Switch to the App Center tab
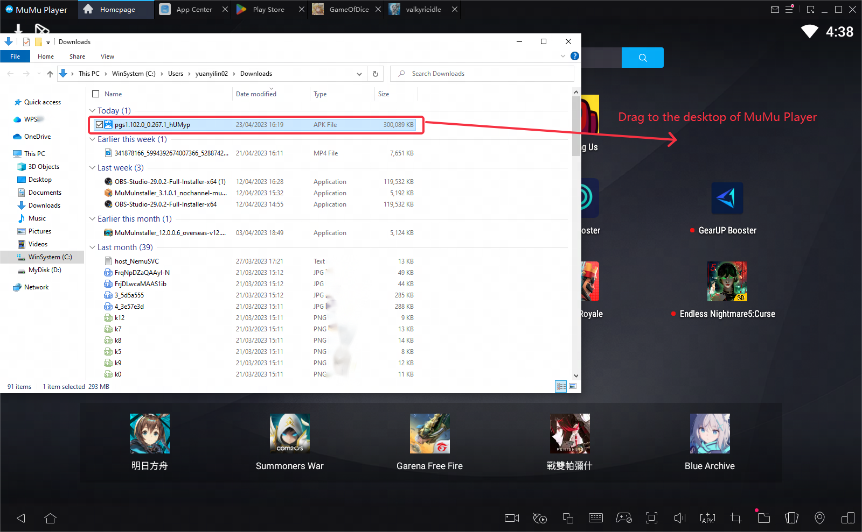 [x=194, y=10]
